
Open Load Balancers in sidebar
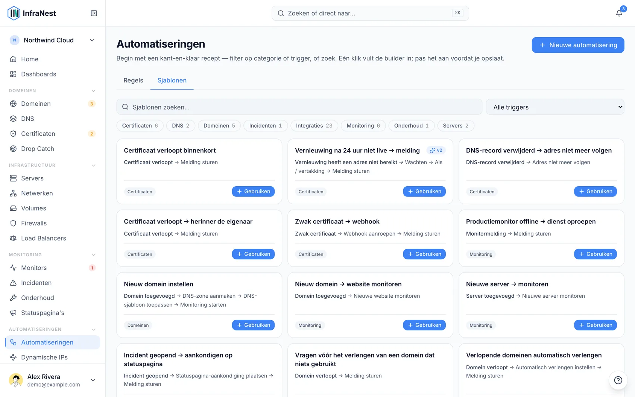[53, 238]
